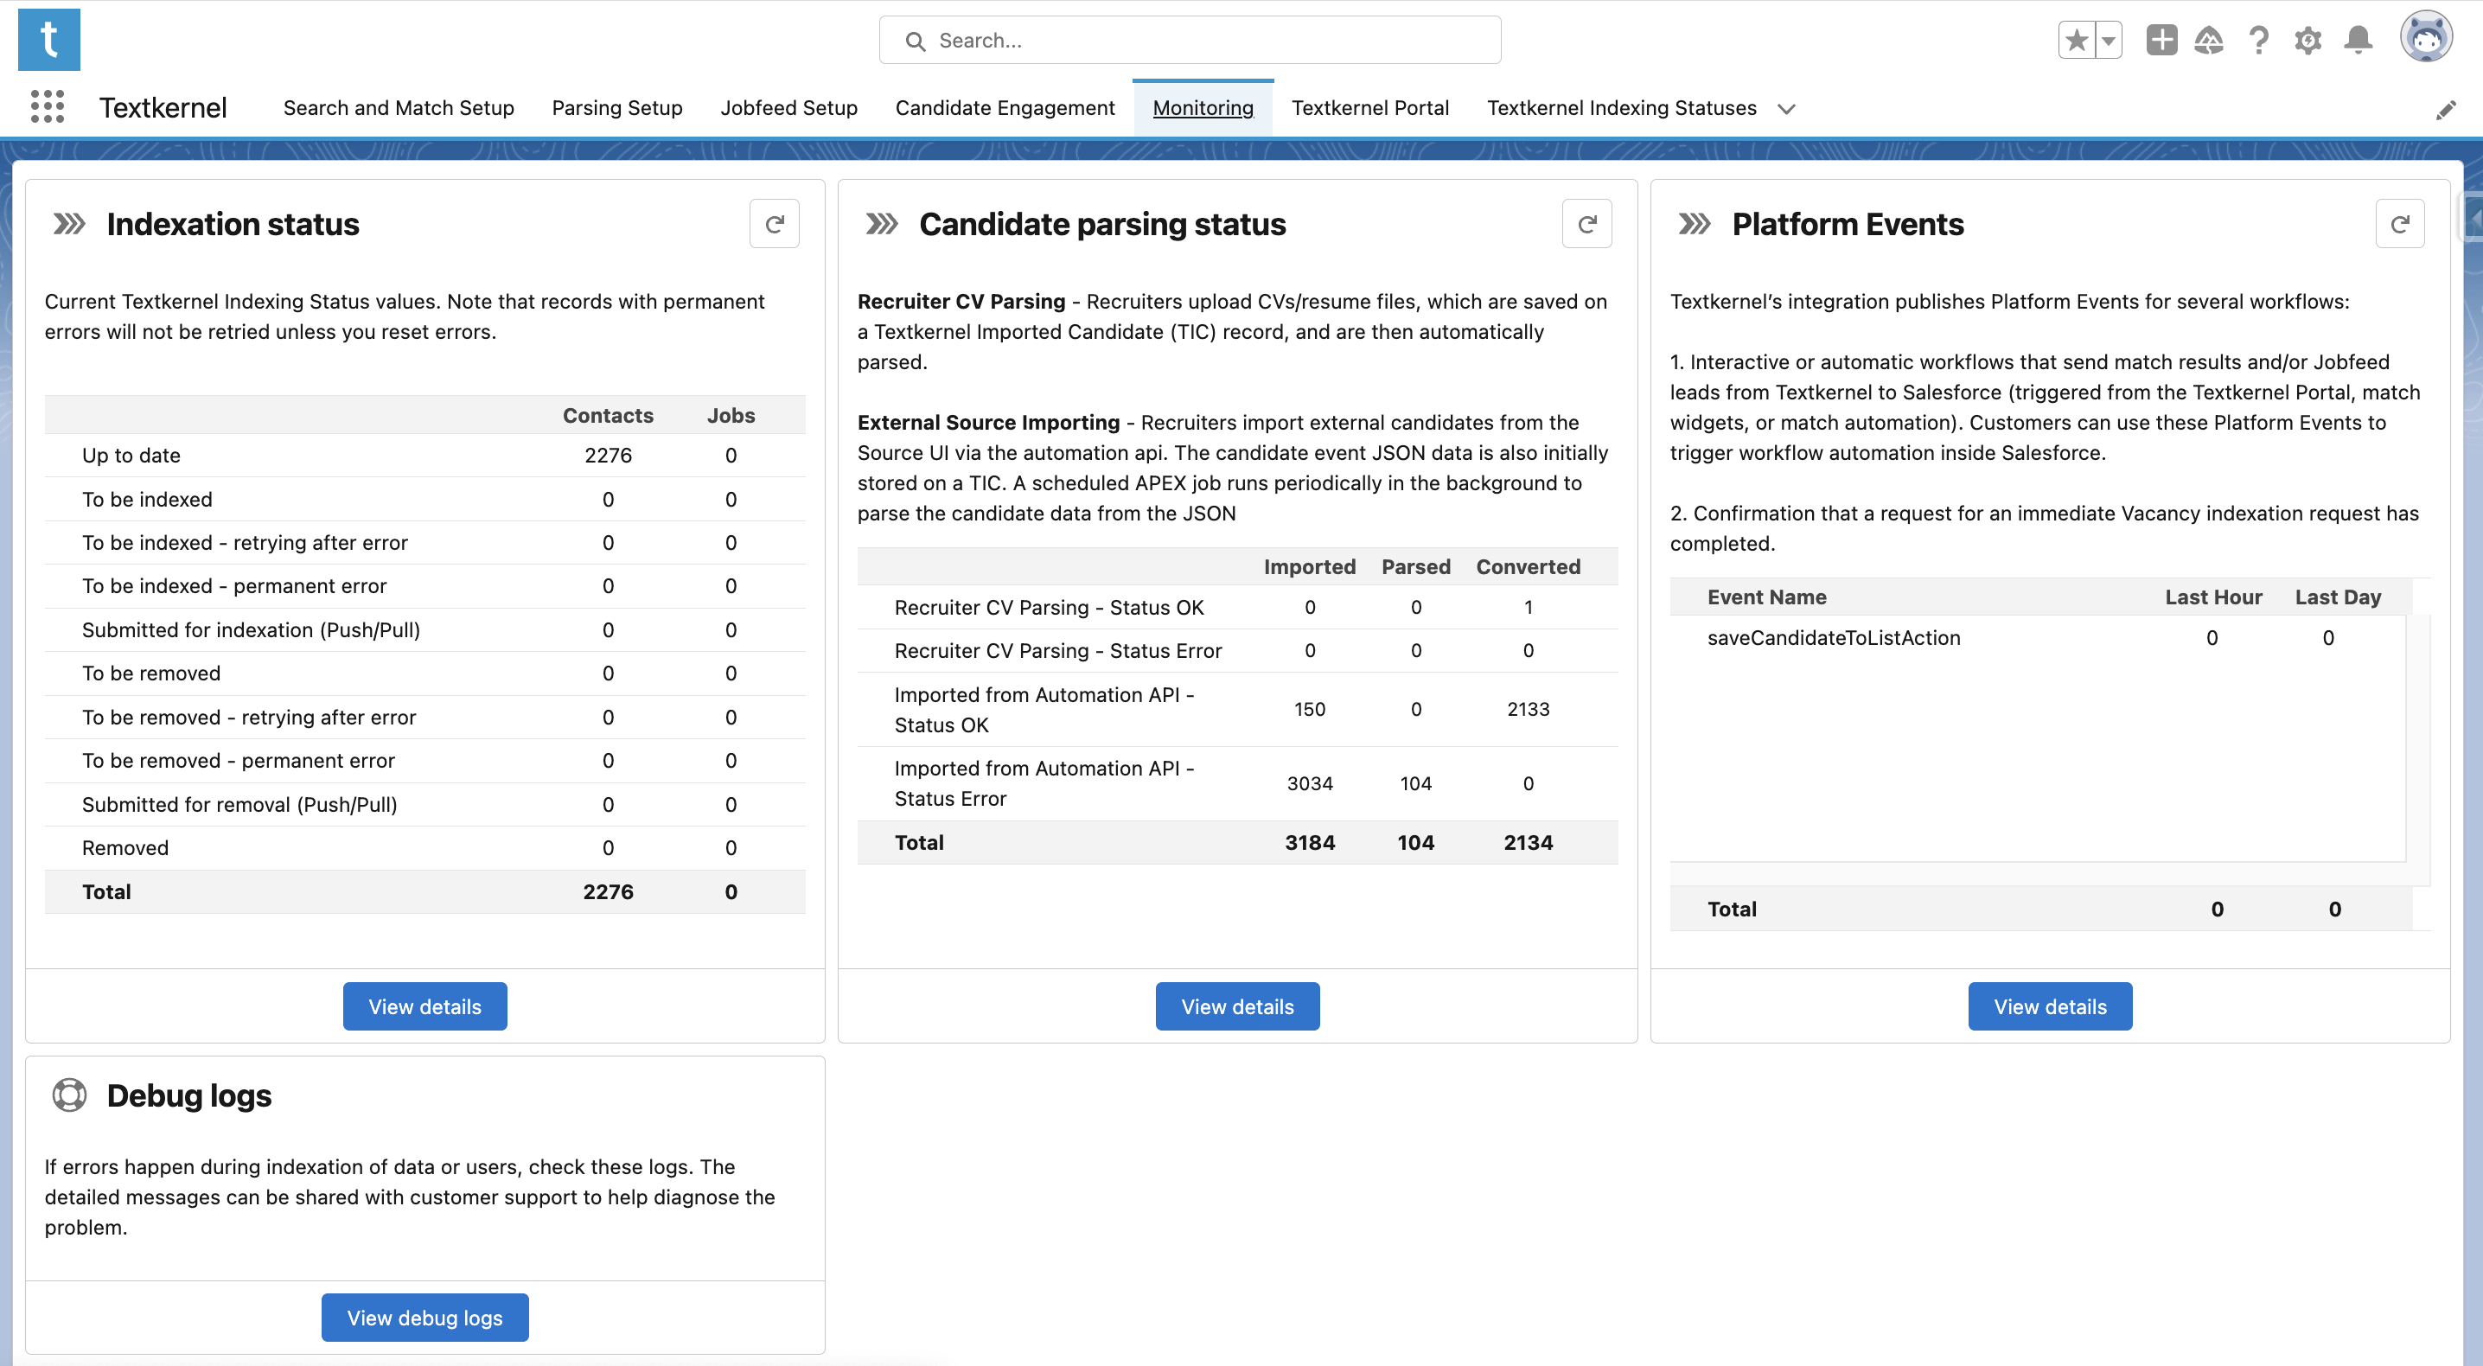Click 'Submitted for indexation (Push/Pull)' row
This screenshot has height=1366, width=2483.
(x=425, y=630)
